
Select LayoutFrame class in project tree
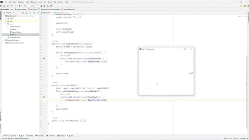pos(16,32)
